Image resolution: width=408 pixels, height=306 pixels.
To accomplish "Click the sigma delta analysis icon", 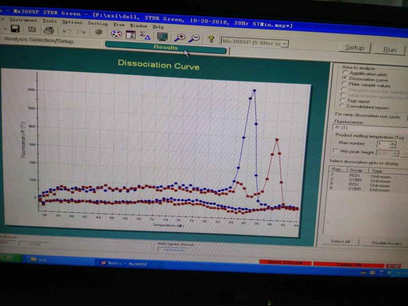I will pos(145,35).
